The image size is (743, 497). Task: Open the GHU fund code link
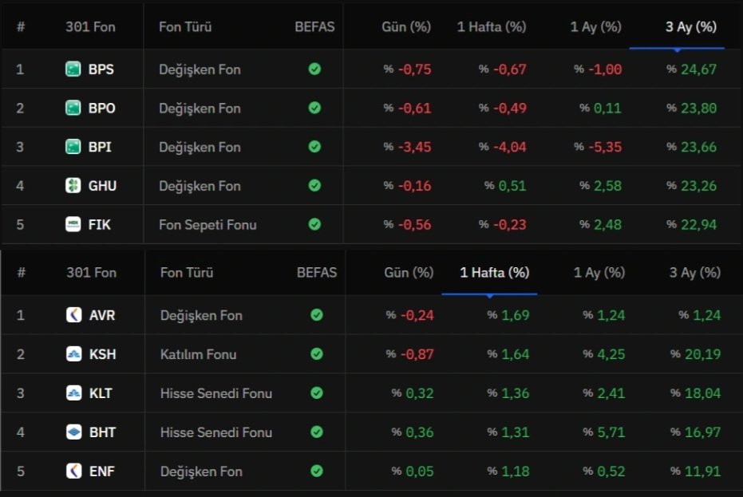(x=102, y=186)
